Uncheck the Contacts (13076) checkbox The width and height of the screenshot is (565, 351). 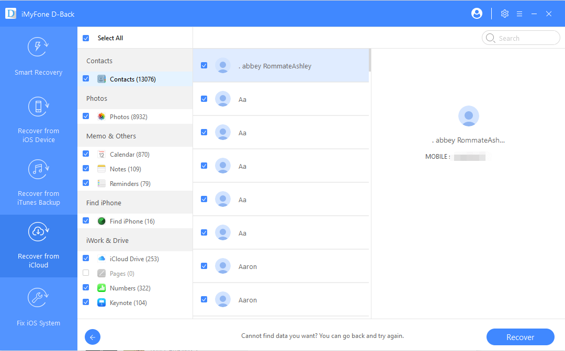pos(86,78)
